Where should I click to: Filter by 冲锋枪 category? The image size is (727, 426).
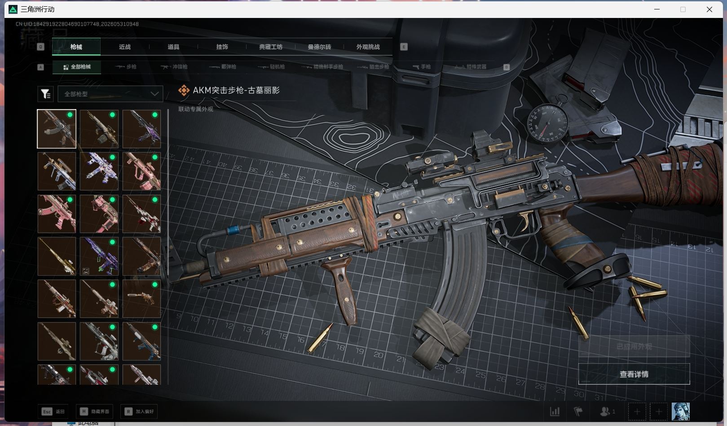point(174,67)
